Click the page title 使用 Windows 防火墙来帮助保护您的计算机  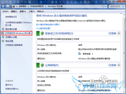pos(62,16)
